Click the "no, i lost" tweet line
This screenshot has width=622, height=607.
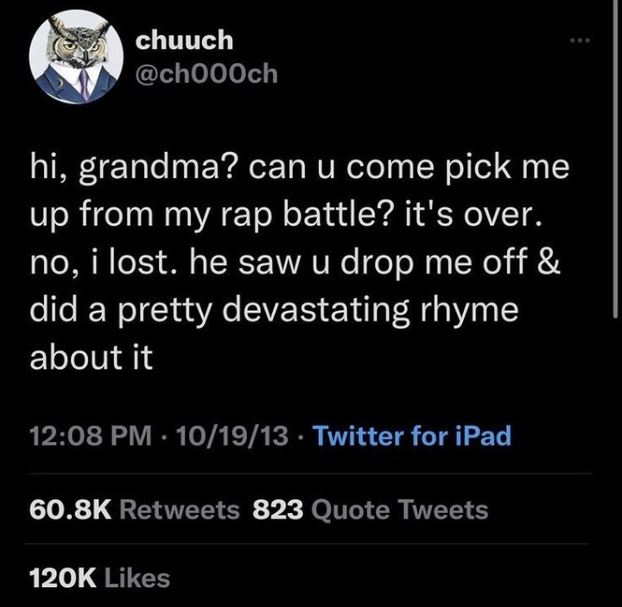(x=295, y=262)
